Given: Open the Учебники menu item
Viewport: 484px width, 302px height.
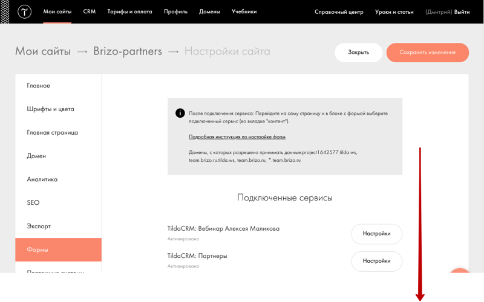Looking at the screenshot, I should click(x=244, y=11).
